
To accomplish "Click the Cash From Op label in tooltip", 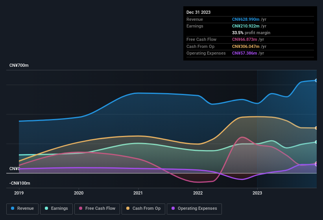I will tap(200, 46).
